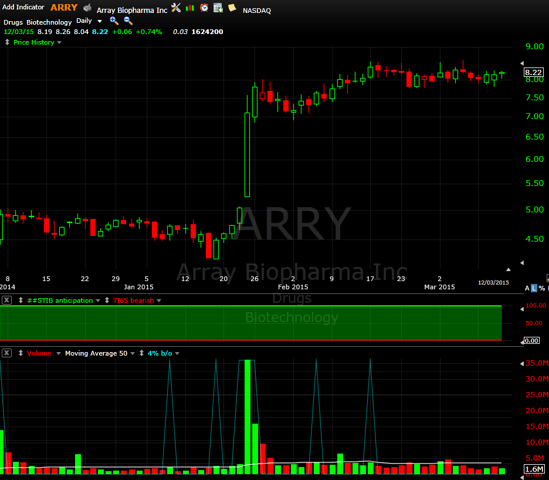The width and height of the screenshot is (549, 480).
Task: Click the Array Biopharma Inc company name
Action: [x=132, y=10]
